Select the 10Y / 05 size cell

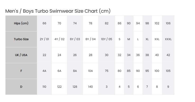point(107,39)
